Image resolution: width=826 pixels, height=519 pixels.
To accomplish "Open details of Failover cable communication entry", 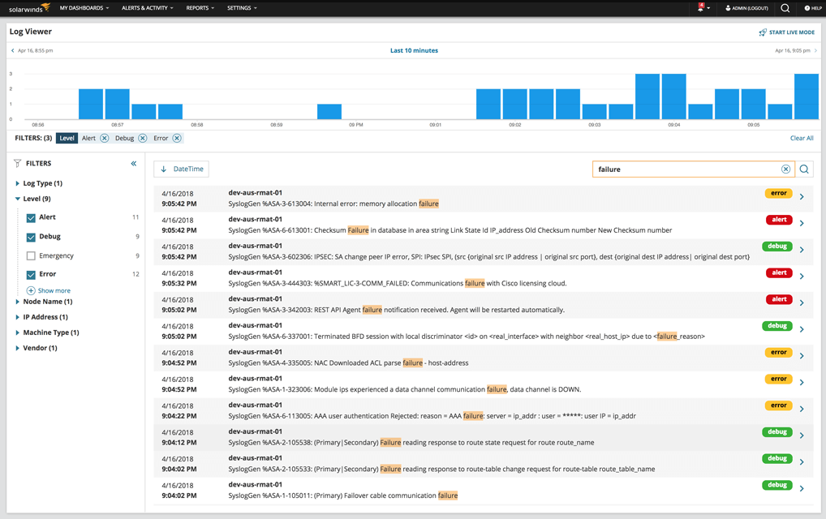I will [x=802, y=488].
